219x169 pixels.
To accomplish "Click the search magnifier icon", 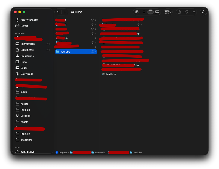I will point(203,12).
